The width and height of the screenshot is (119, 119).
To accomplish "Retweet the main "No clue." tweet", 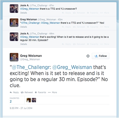I will pos(27,92).
